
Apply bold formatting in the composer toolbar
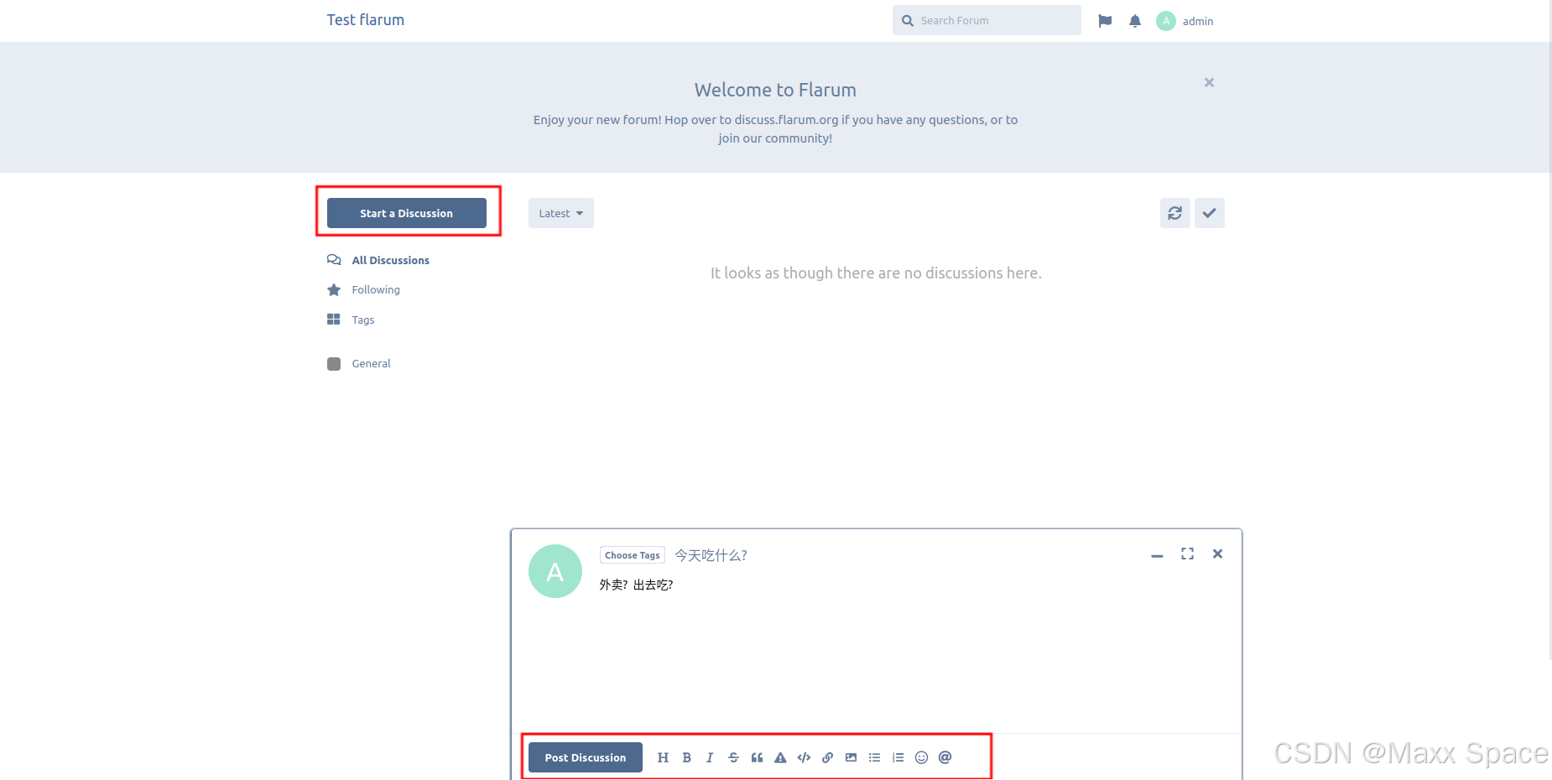point(686,757)
